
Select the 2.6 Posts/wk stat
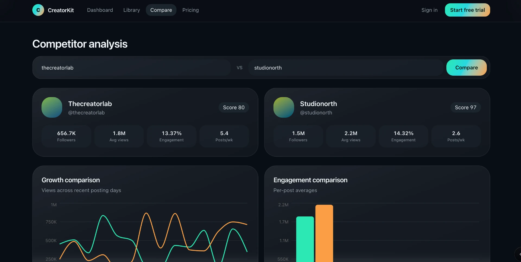(456, 136)
